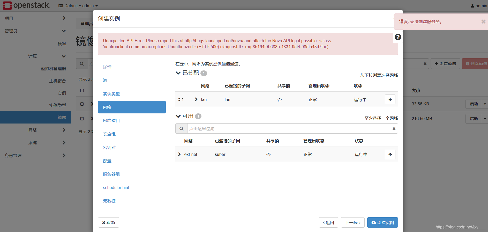Click the 删除镜像 button

(x=475, y=63)
